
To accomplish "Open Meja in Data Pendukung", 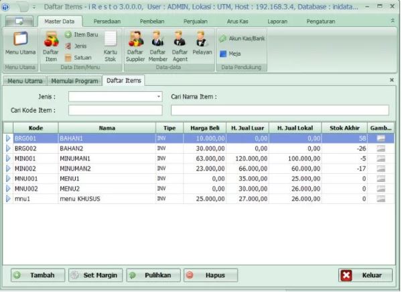I will point(230,54).
